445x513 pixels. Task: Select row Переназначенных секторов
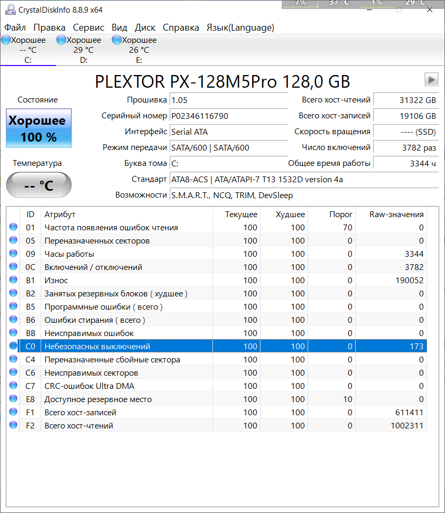click(x=217, y=240)
